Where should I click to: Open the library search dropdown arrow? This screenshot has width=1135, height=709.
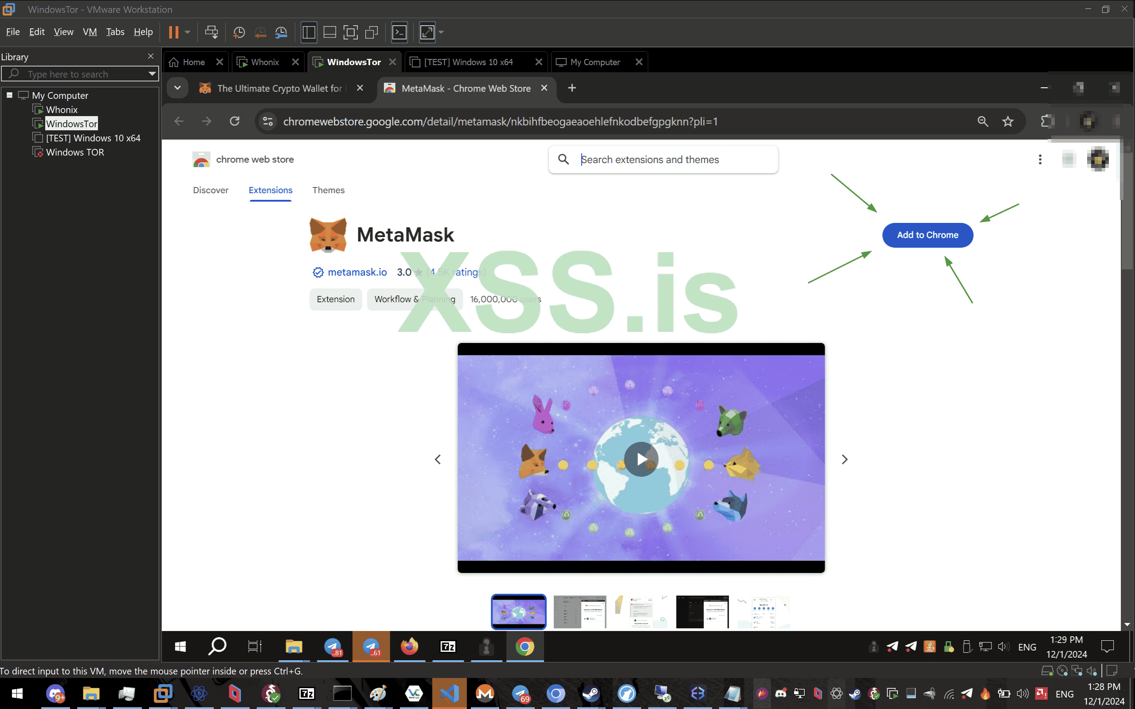152,74
